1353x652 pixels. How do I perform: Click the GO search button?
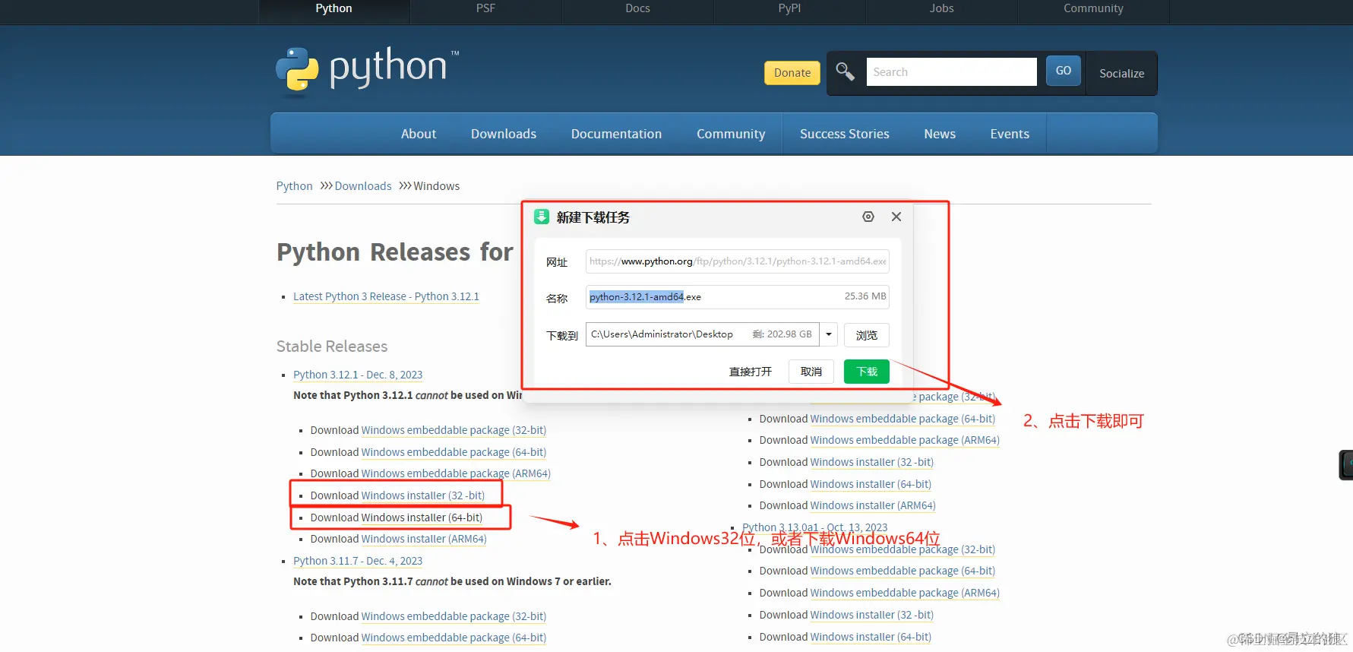[x=1064, y=71]
